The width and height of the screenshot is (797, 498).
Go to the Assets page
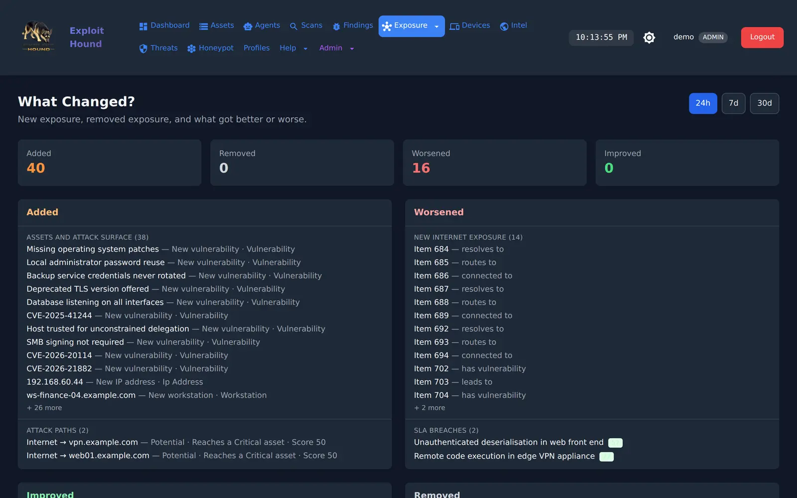[217, 25]
